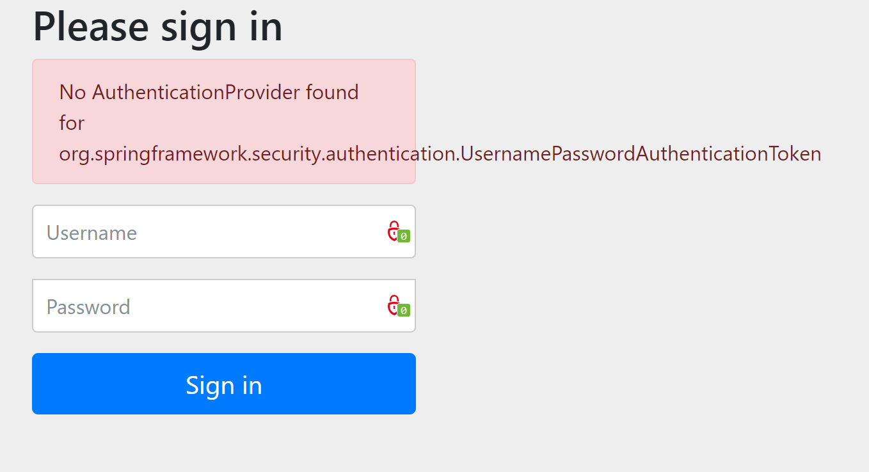Click the No AuthenticationProvider error message
The width and height of the screenshot is (869, 472).
tap(209, 92)
